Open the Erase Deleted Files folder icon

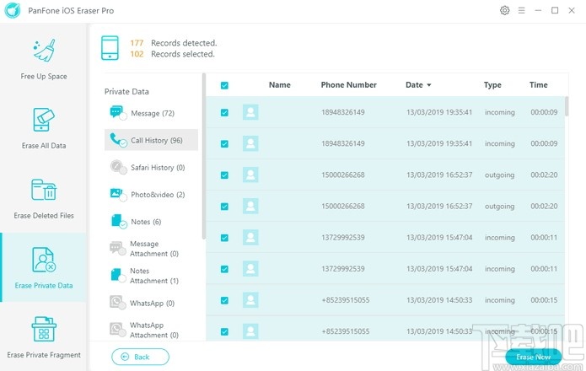[x=44, y=190]
